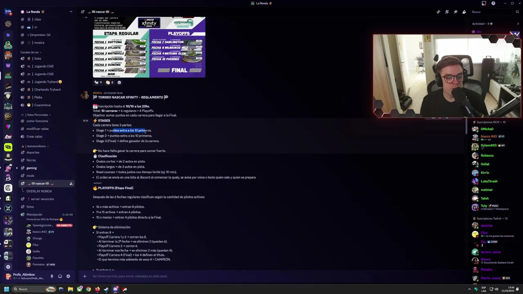Open Profe_Akimbox user profile panel
This screenshot has width=523, height=294.
coord(25,276)
